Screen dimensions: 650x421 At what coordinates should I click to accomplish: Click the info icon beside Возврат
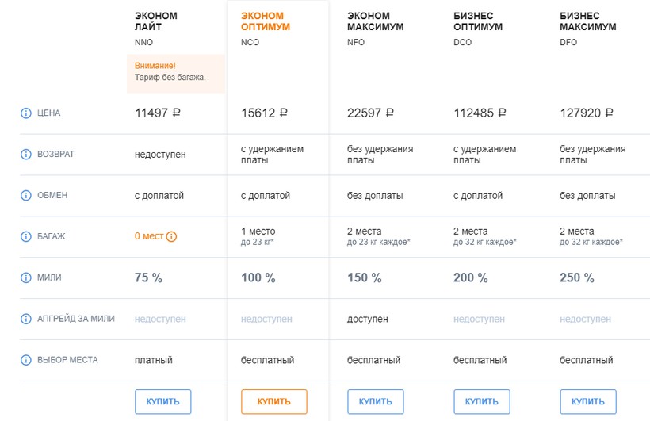tap(26, 154)
